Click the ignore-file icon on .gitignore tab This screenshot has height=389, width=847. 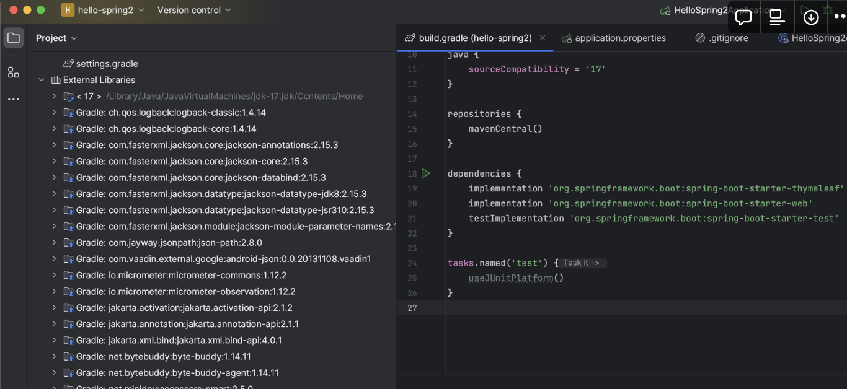(x=700, y=38)
